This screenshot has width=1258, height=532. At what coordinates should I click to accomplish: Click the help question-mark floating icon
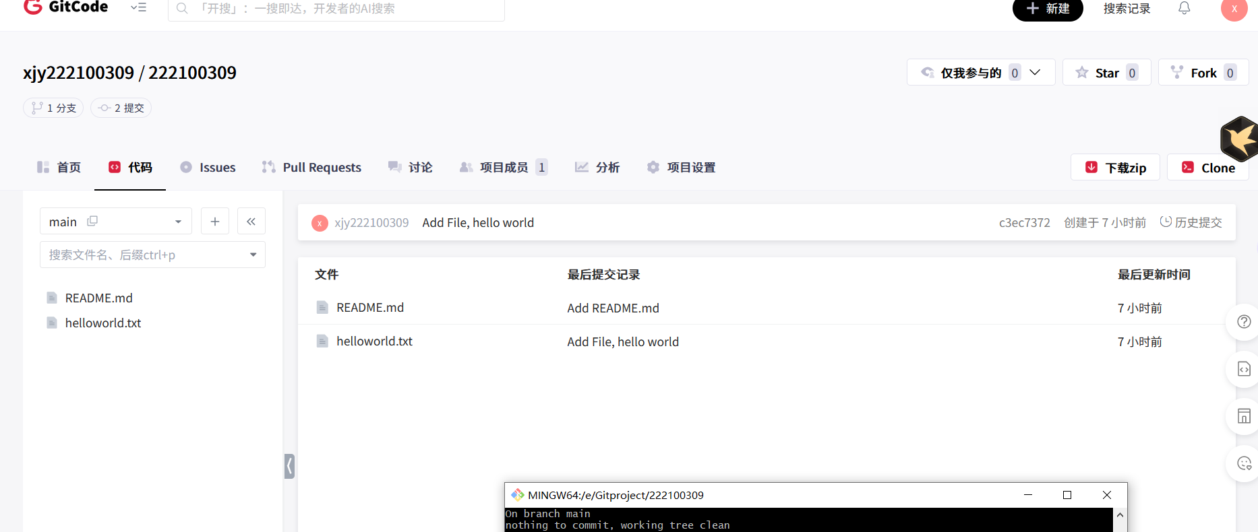tap(1244, 322)
